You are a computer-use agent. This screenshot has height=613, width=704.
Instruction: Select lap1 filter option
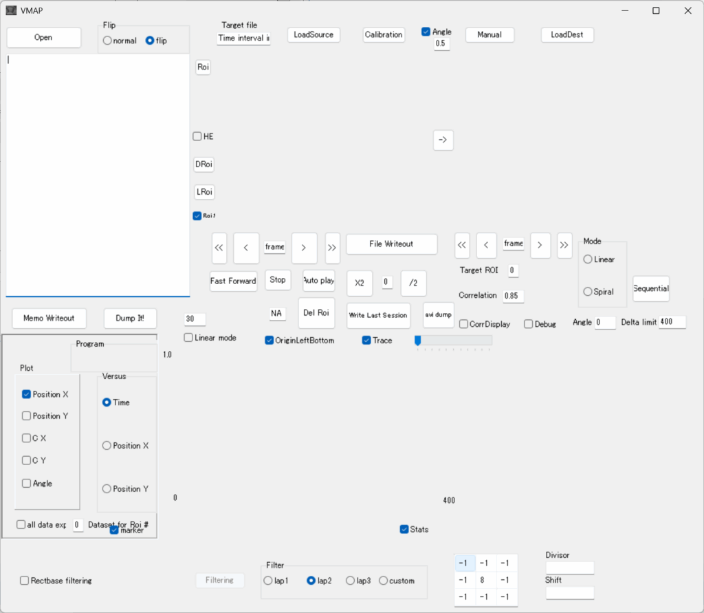[268, 581]
